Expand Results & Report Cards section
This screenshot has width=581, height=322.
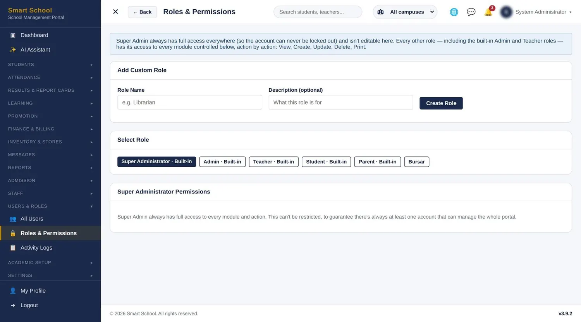click(x=50, y=90)
